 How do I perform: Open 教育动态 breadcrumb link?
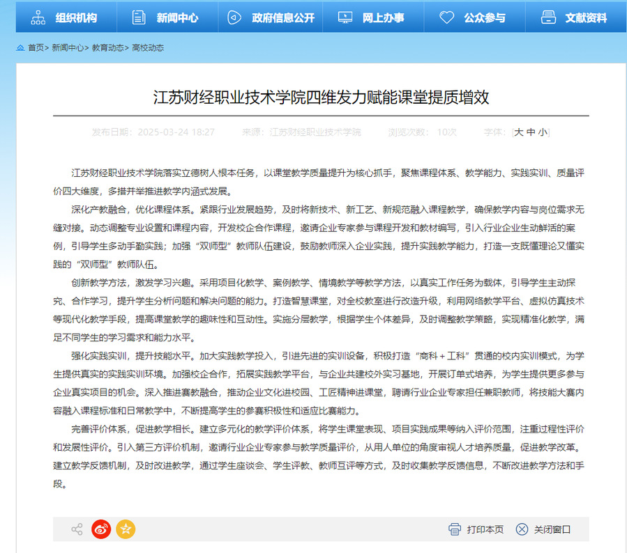coord(108,48)
